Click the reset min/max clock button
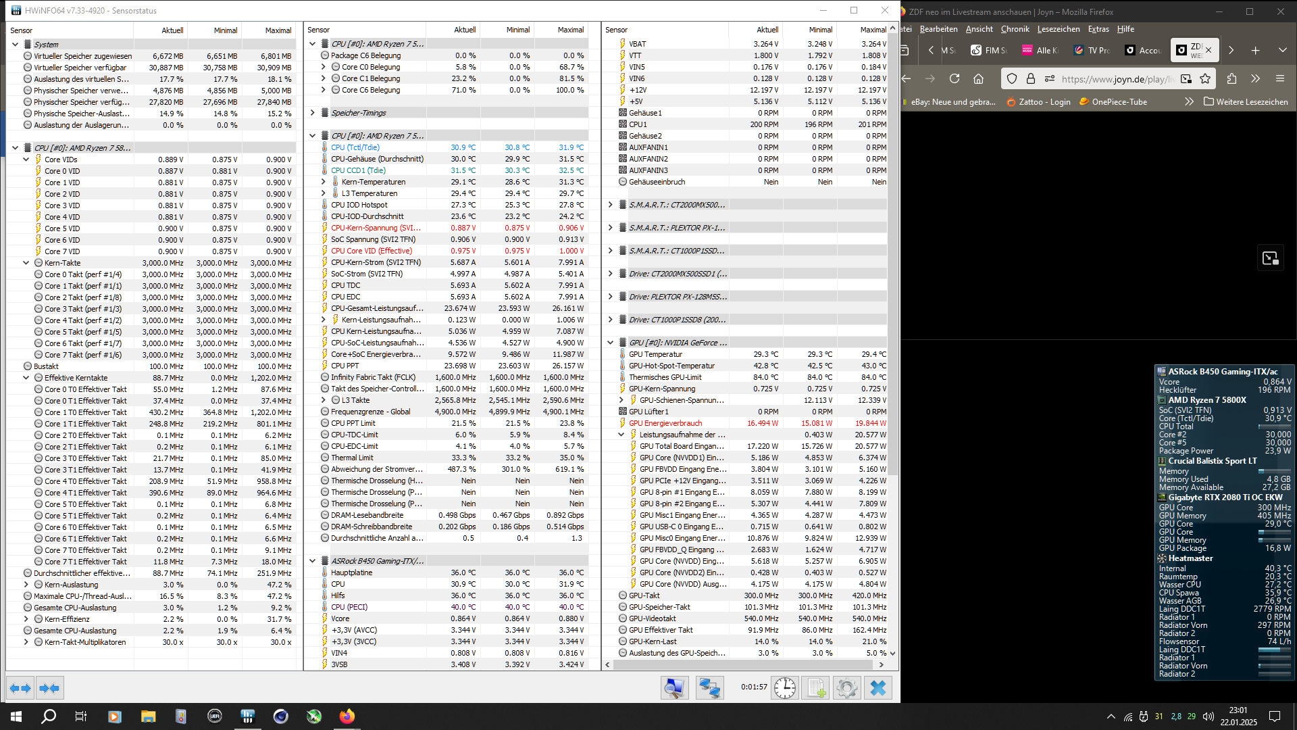 pos(784,688)
